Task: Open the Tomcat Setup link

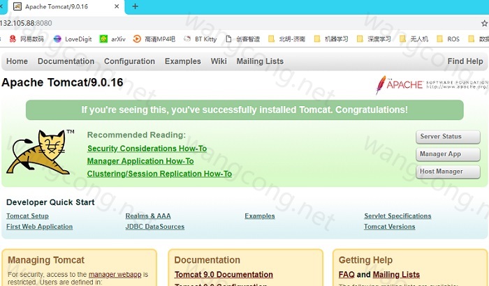Action: click(27, 216)
